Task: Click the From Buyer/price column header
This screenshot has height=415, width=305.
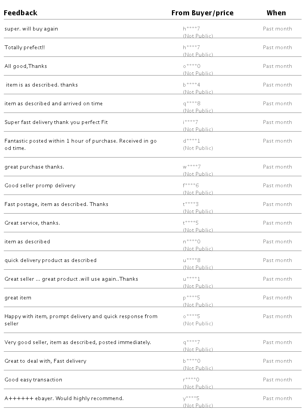Action: [x=202, y=13]
